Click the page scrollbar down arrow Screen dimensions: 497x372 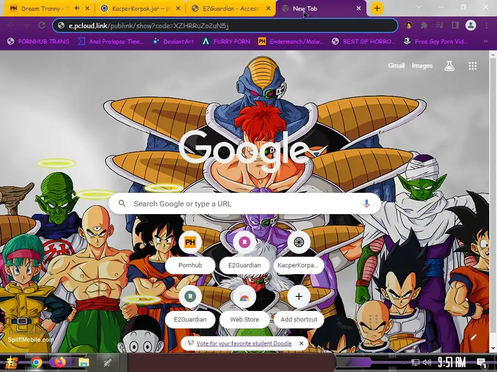[x=493, y=349]
